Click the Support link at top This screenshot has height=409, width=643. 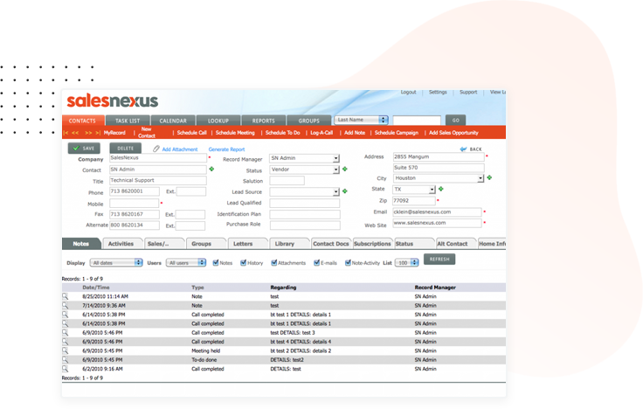pos(468,93)
